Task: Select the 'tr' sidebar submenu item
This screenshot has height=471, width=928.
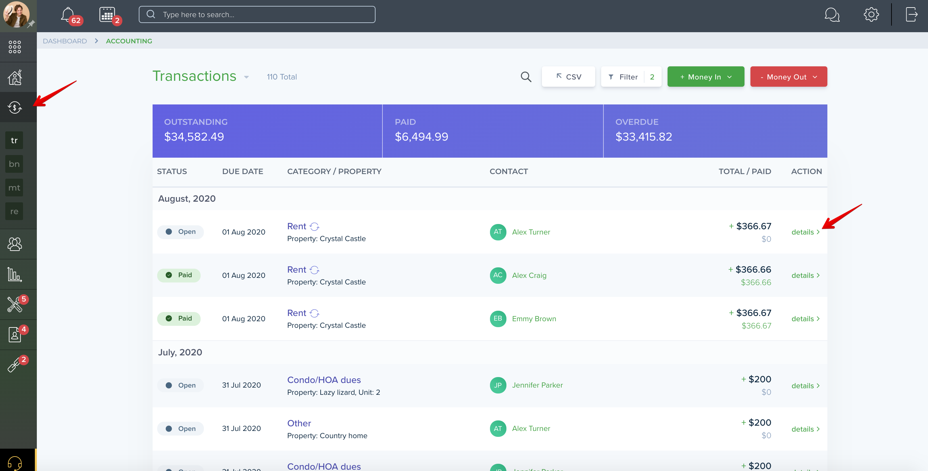Action: 14,140
